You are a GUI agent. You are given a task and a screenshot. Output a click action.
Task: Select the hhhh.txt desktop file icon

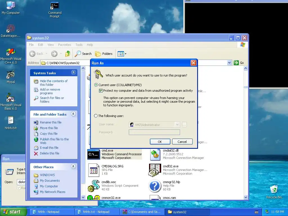(11, 123)
